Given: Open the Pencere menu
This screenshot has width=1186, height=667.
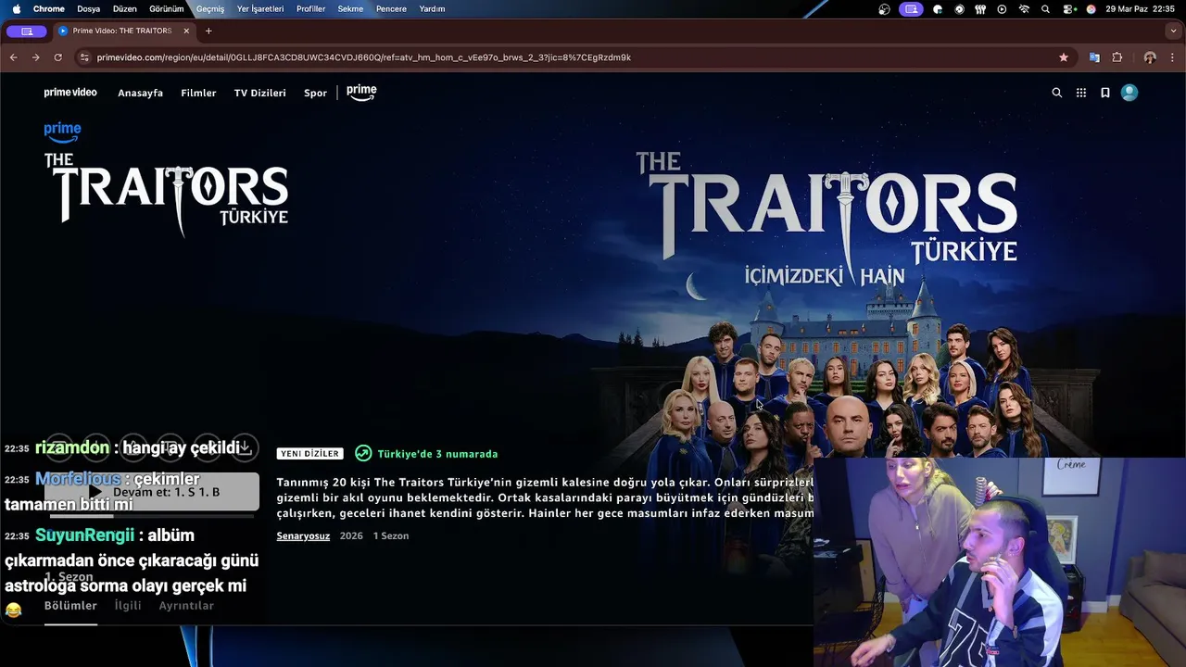Looking at the screenshot, I should (x=391, y=9).
